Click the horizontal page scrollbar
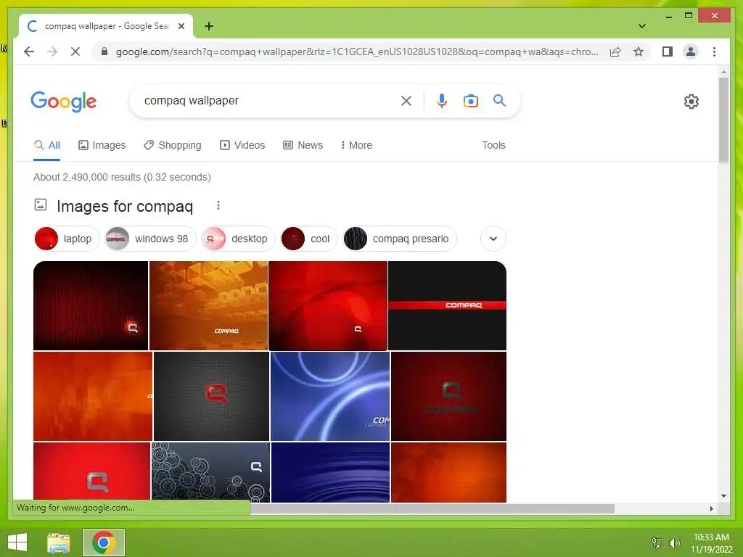 tap(432, 508)
